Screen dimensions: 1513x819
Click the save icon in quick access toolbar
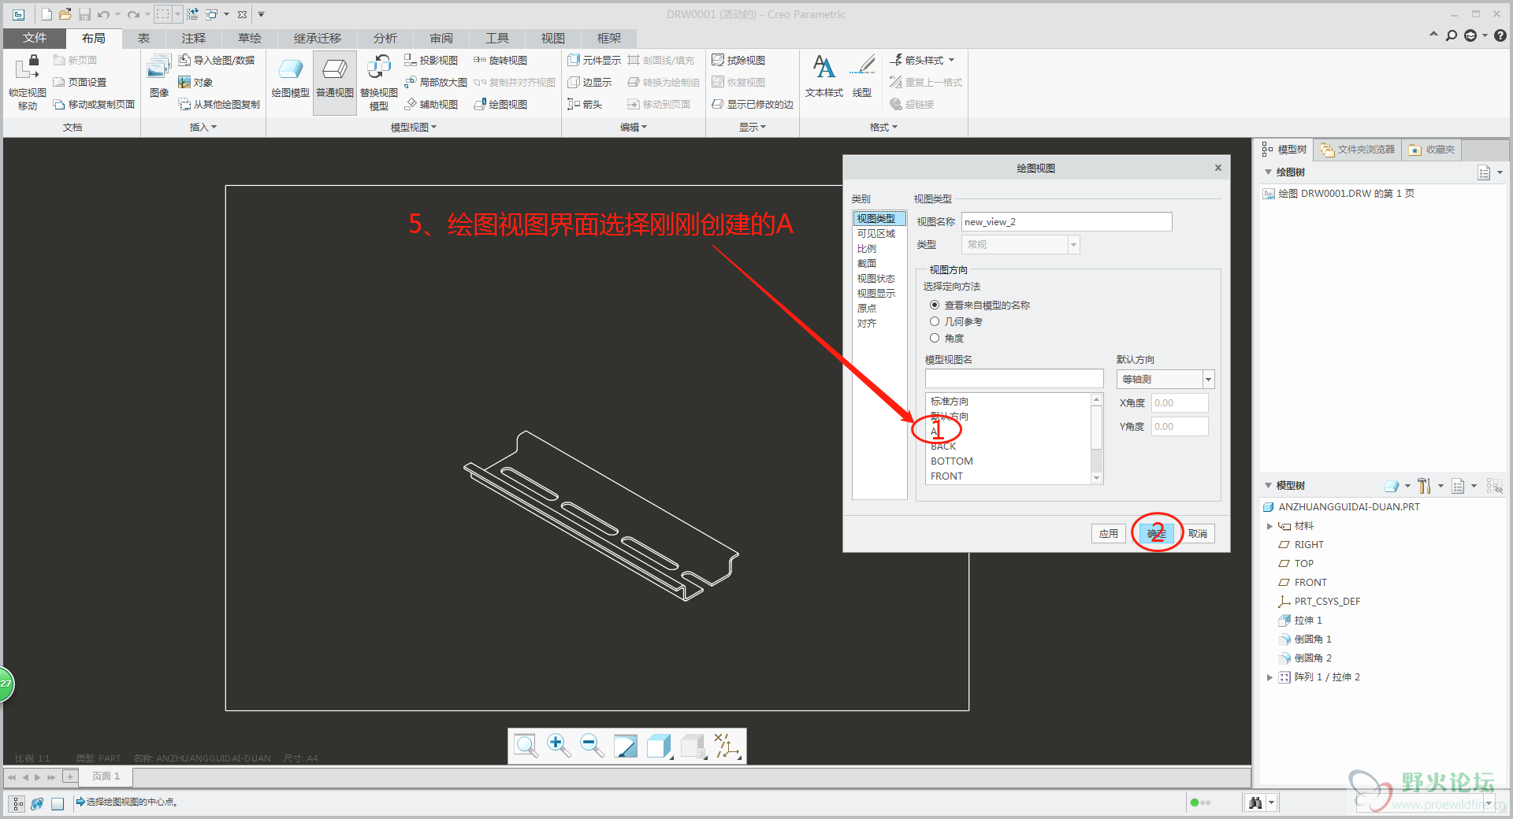click(85, 14)
